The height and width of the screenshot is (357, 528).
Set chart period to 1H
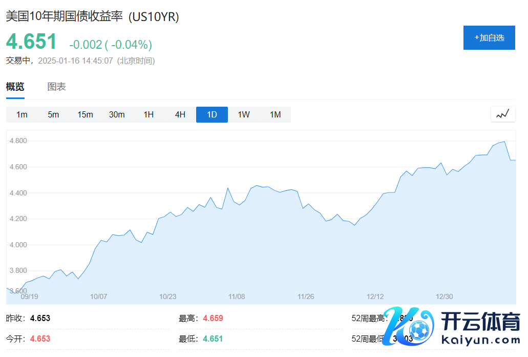point(149,114)
